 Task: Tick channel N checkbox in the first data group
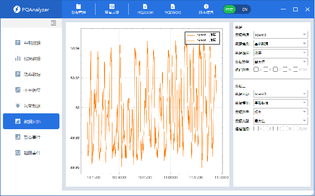pyautogui.click(x=285, y=69)
